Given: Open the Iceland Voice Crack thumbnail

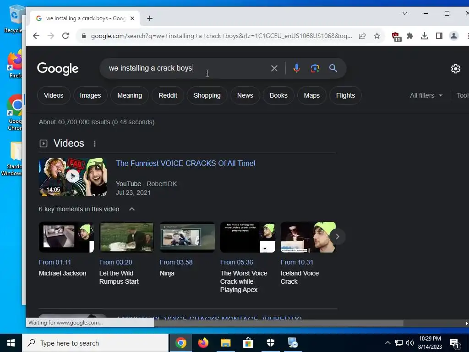Looking at the screenshot, I should tap(308, 237).
